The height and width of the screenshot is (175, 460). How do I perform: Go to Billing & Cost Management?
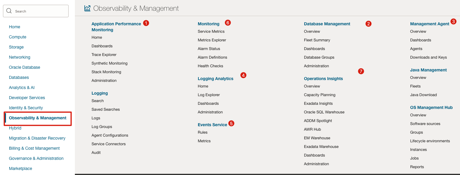34,148
